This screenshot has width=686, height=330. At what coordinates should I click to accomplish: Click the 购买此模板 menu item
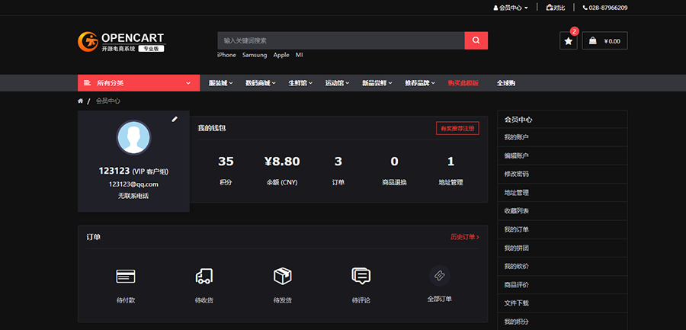(463, 83)
